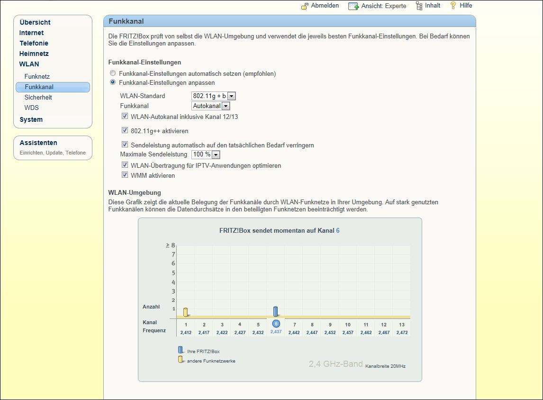This screenshot has width=543, height=400.
Task: Click the Ansicht Experte view icon
Action: (x=353, y=6)
